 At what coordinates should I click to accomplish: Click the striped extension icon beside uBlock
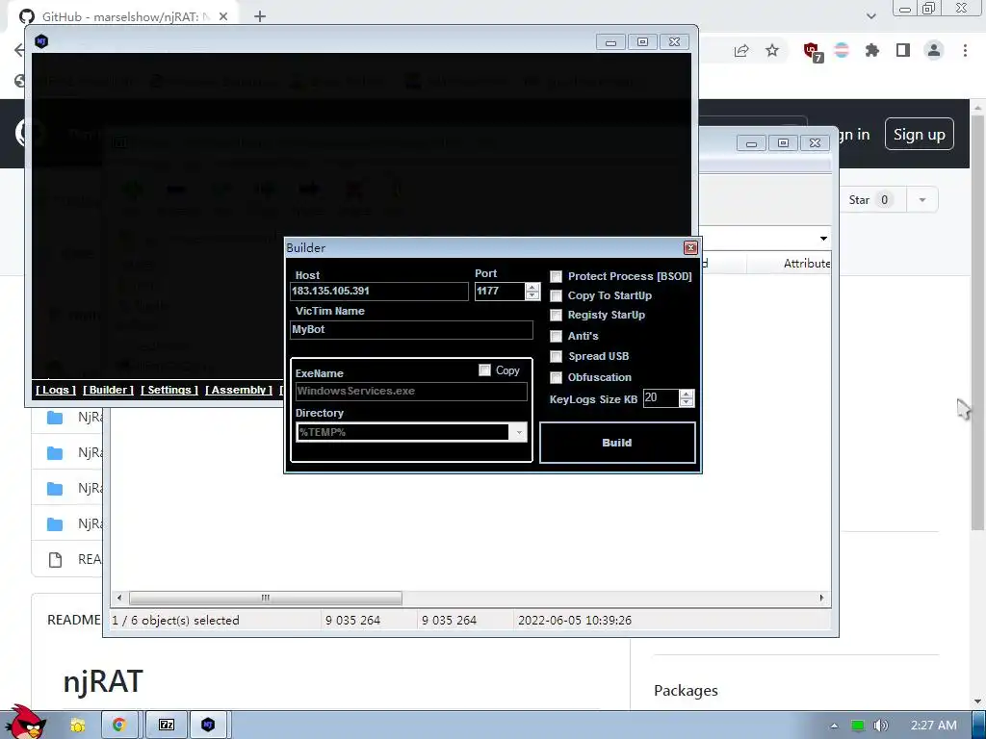(x=842, y=50)
